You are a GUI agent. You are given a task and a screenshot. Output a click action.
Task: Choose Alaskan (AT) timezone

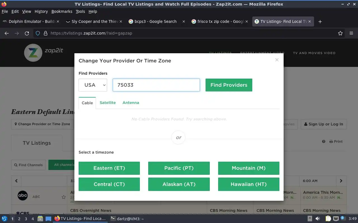click(x=179, y=184)
